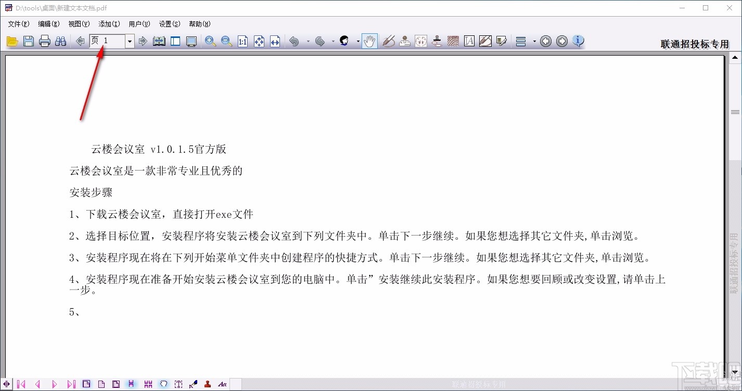Click the undo curved arrow icon
Viewport: 742px width, 391px height.
[x=295, y=42]
